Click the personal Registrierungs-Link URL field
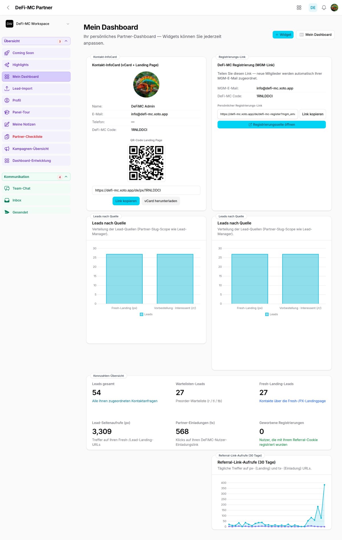342x540 pixels. tap(258, 114)
